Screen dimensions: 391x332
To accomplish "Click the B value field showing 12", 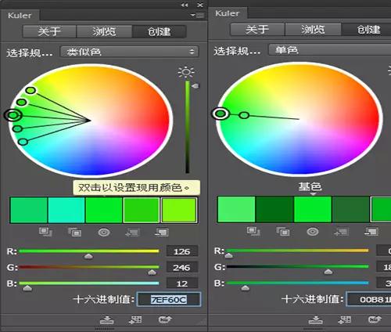I will tap(182, 283).
